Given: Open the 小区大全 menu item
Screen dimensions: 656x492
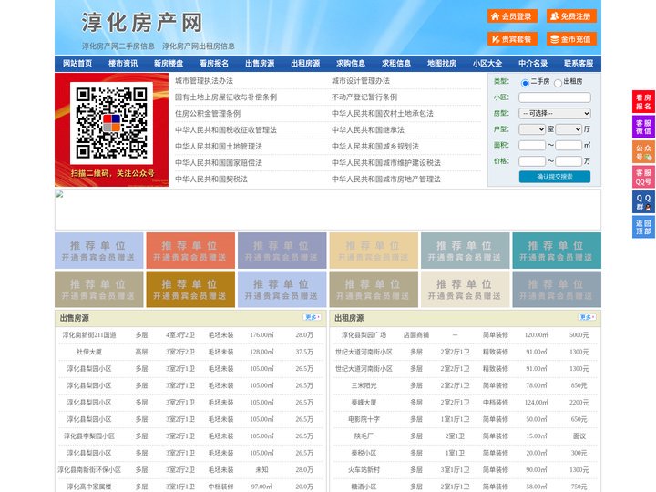Looking at the screenshot, I should pyautogui.click(x=487, y=64).
